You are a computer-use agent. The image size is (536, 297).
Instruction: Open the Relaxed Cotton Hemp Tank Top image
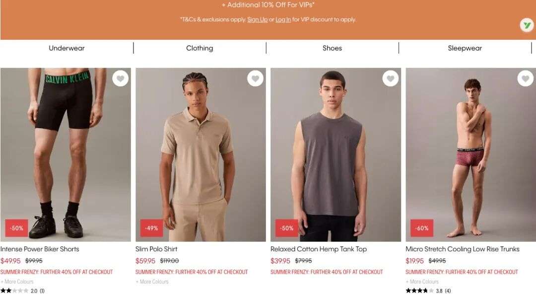coord(335,154)
